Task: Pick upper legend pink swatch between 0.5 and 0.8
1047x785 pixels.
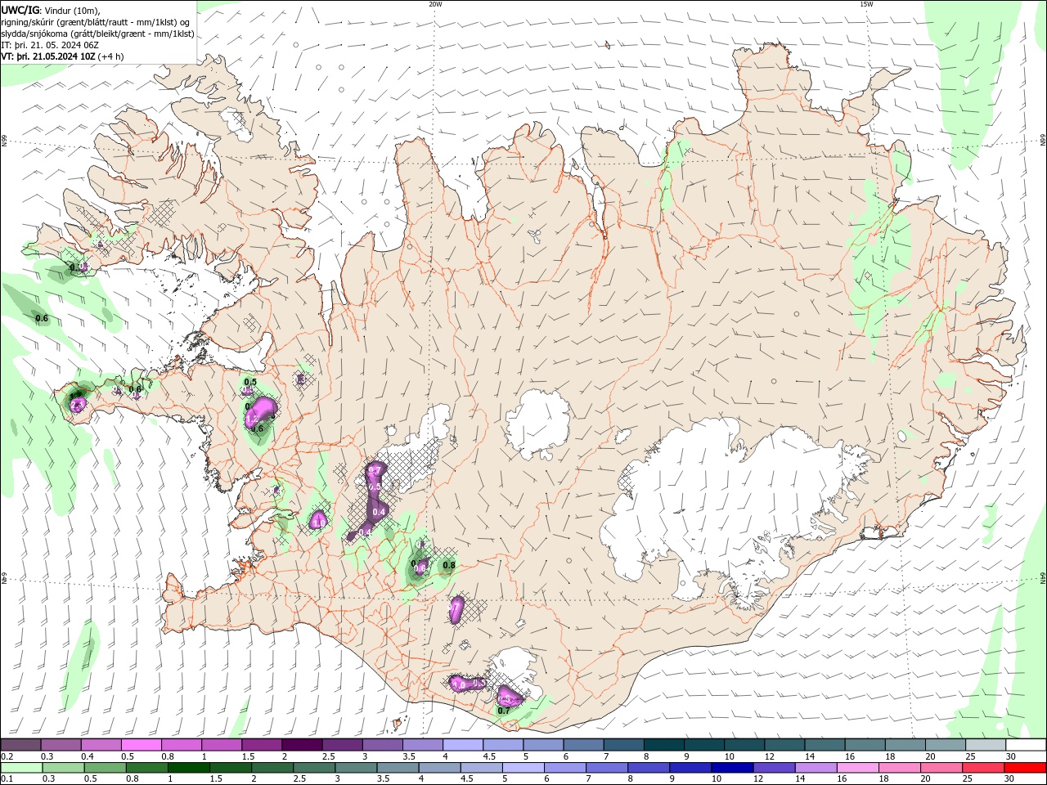Action: 142,744
